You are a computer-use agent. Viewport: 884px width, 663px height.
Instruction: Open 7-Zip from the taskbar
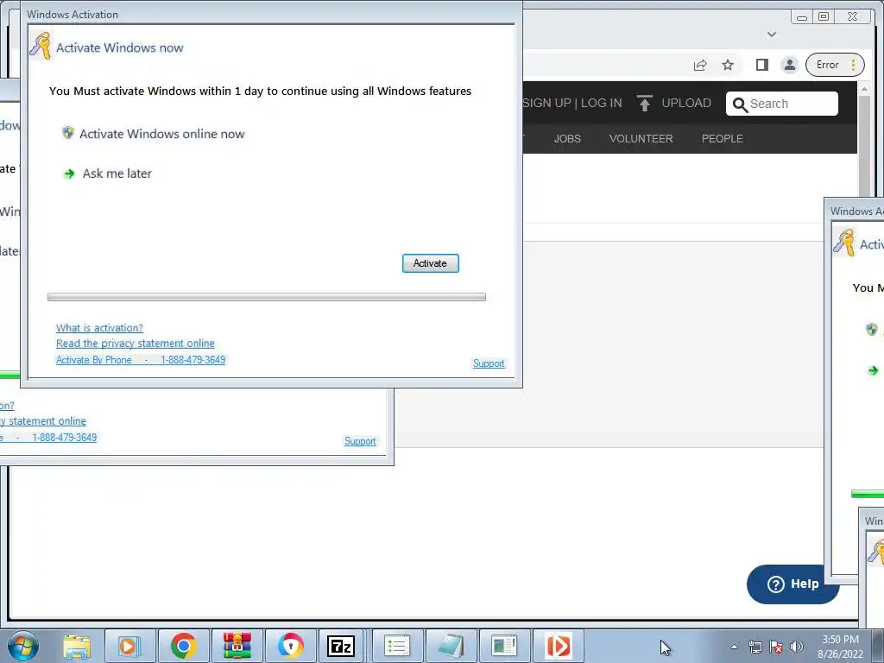point(341,646)
